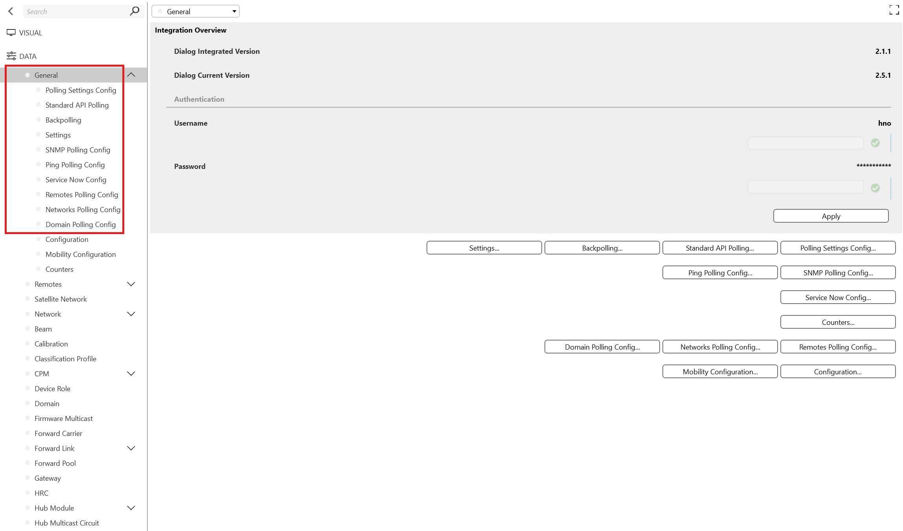Click the Username input field
The height and width of the screenshot is (531, 903).
[x=806, y=143]
